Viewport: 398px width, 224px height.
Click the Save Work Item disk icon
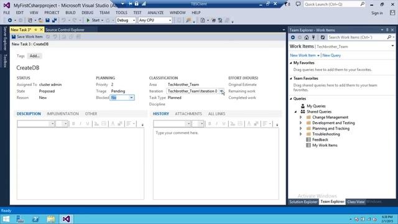[14, 37]
